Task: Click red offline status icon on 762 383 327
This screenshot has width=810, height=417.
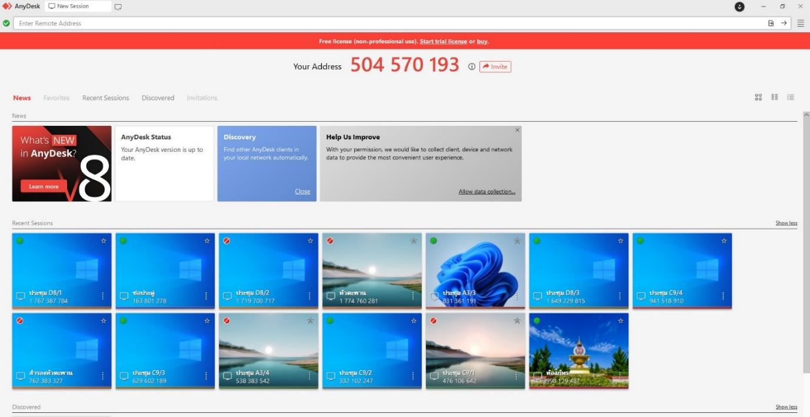Action: 19,321
